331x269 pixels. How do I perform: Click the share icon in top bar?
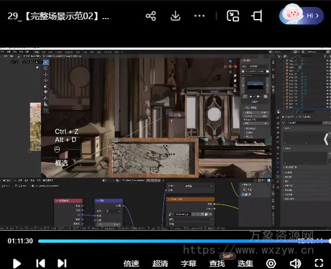coord(151,16)
